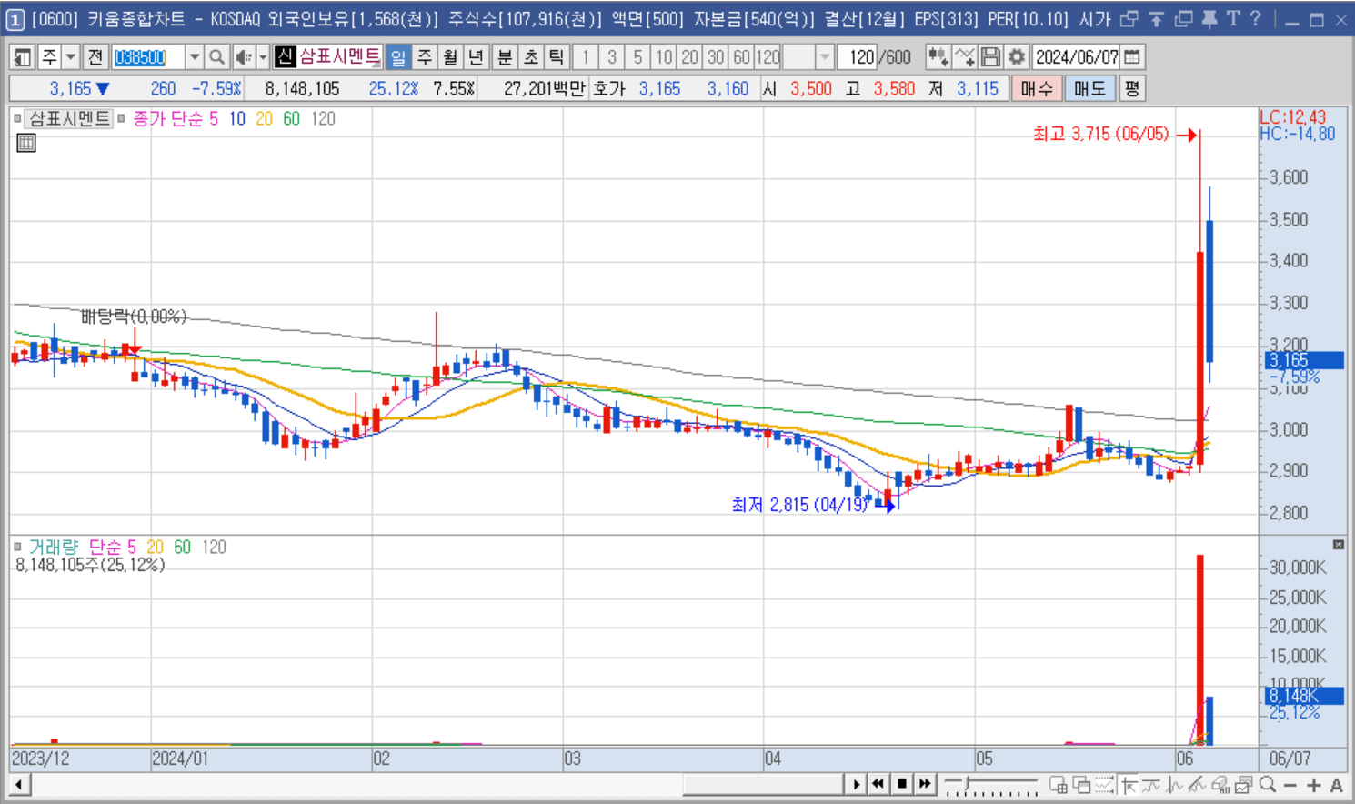Expand the speaker options dropdown arrow
This screenshot has width=1355, height=804.
[x=263, y=57]
